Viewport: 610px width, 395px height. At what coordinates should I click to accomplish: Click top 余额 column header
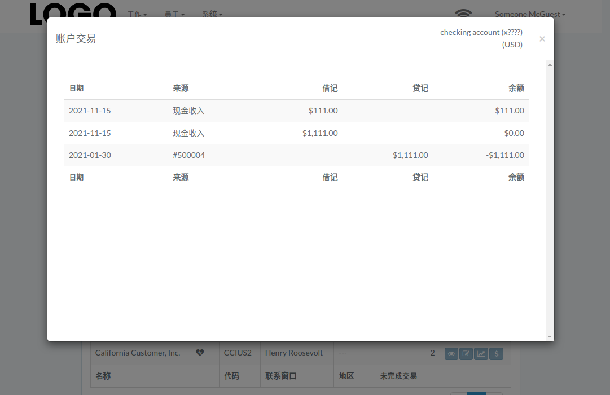tap(516, 89)
